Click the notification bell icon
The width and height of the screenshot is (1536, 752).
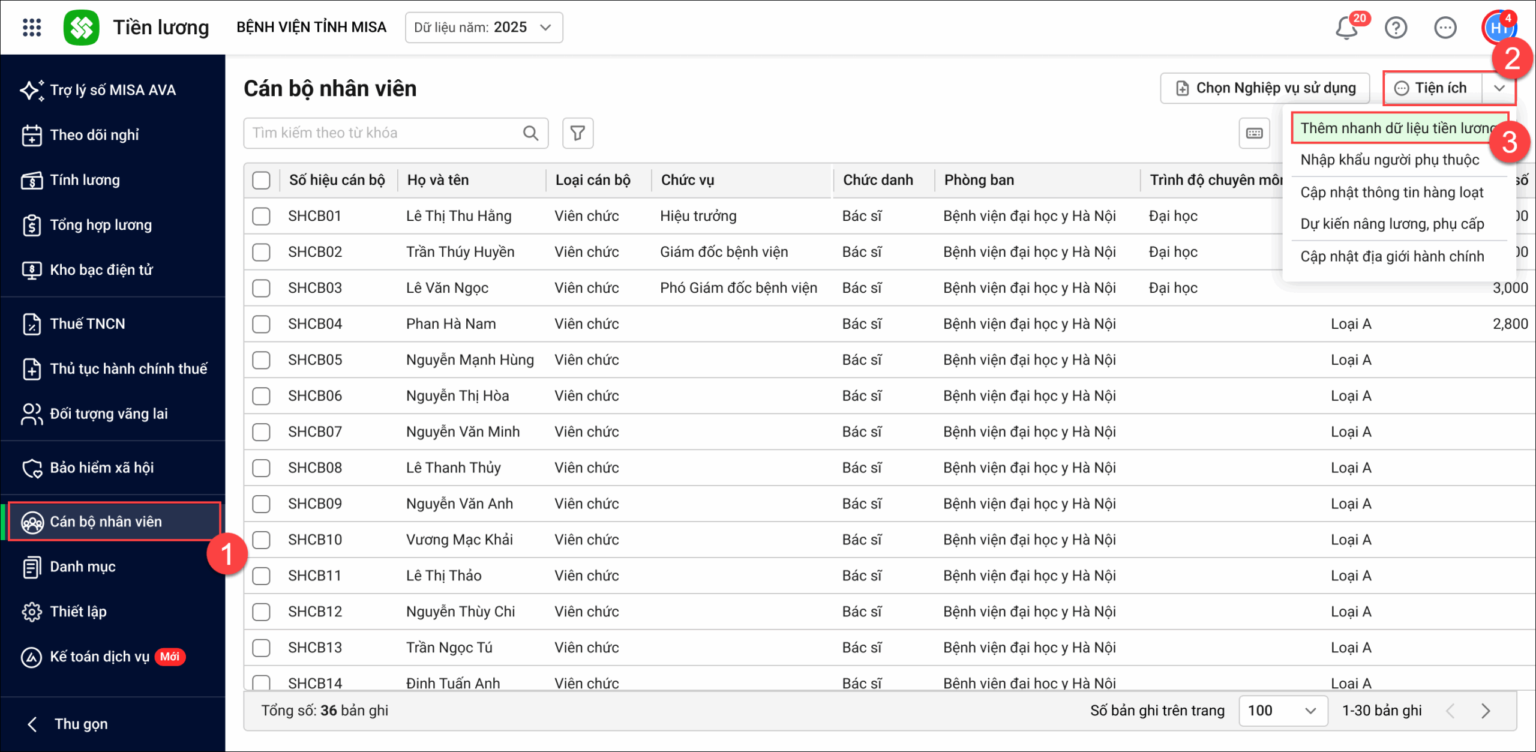pyautogui.click(x=1346, y=28)
